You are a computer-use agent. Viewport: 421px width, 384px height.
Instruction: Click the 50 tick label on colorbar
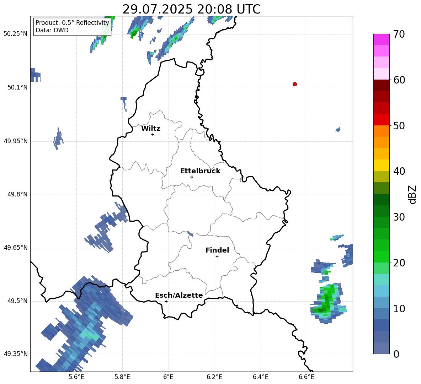click(x=399, y=125)
